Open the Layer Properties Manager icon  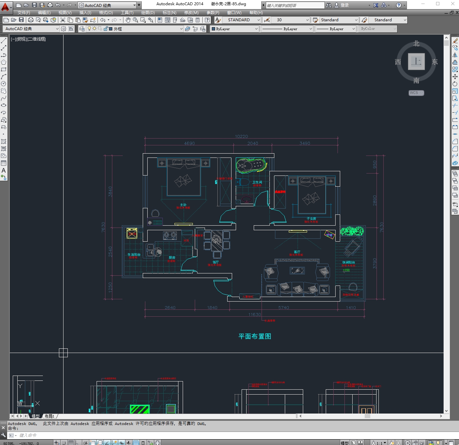tap(82, 29)
